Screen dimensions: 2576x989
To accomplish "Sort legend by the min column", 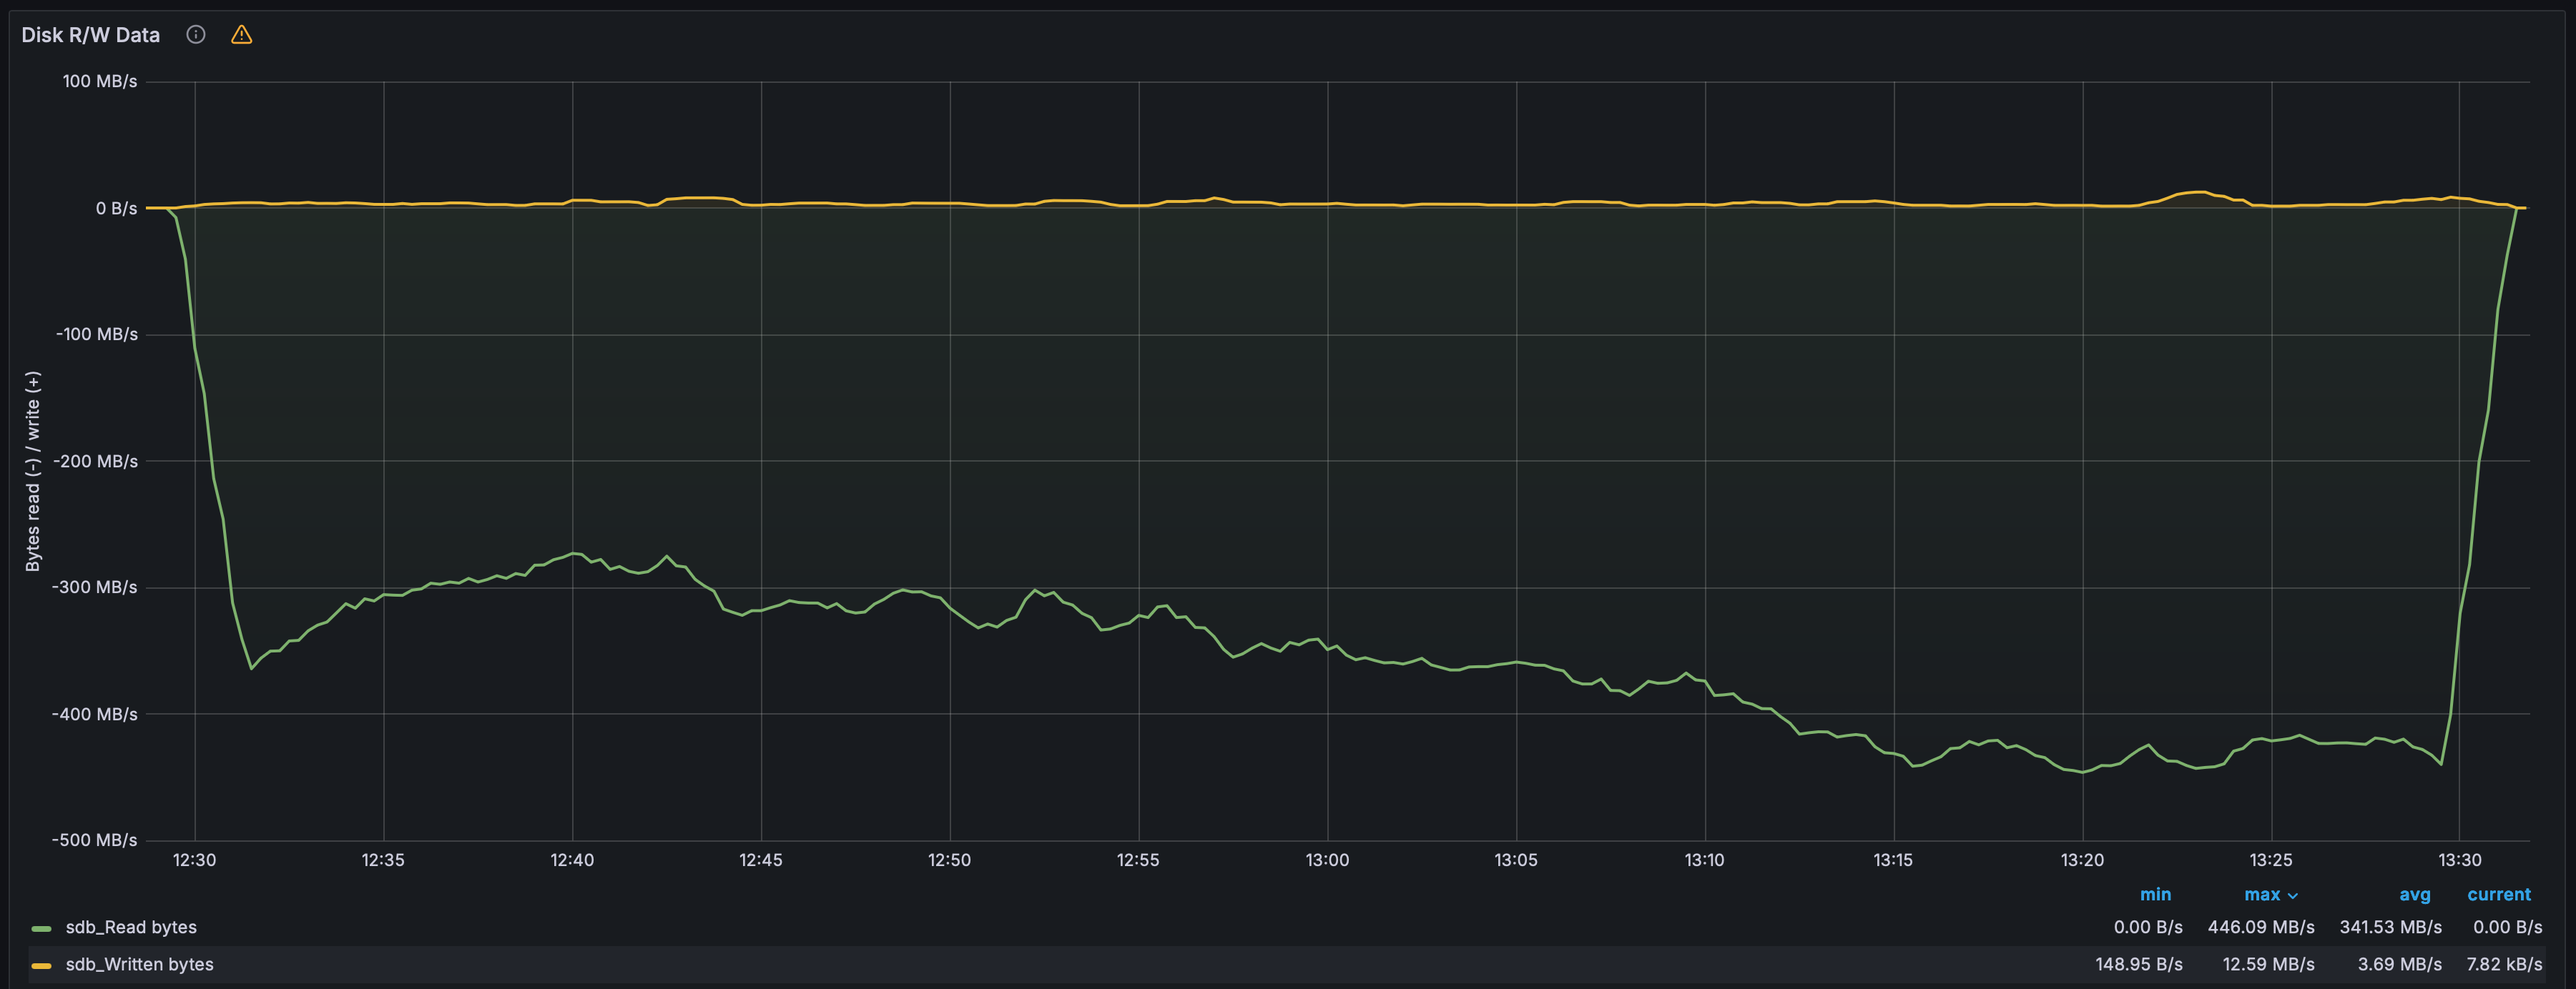I will (x=2155, y=894).
